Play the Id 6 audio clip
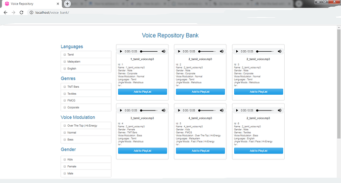 point(237,110)
